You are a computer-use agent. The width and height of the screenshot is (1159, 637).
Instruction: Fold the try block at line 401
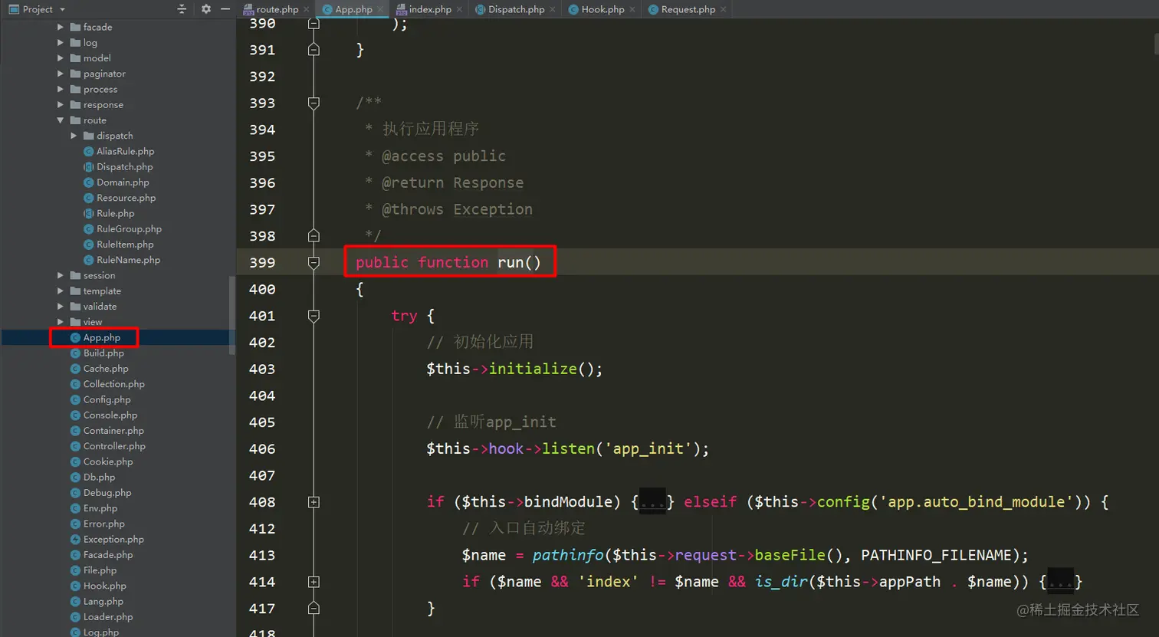click(314, 315)
